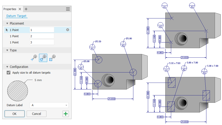Screen dimensions: 222x125
Task: Click the second 1 Point input field
Action: point(42,36)
